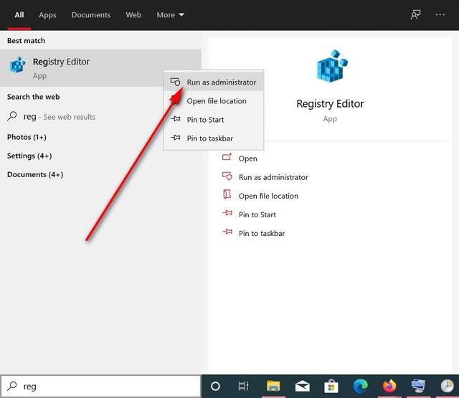459x398 pixels.
Task: Open Mail app from taskbar
Action: click(x=303, y=387)
